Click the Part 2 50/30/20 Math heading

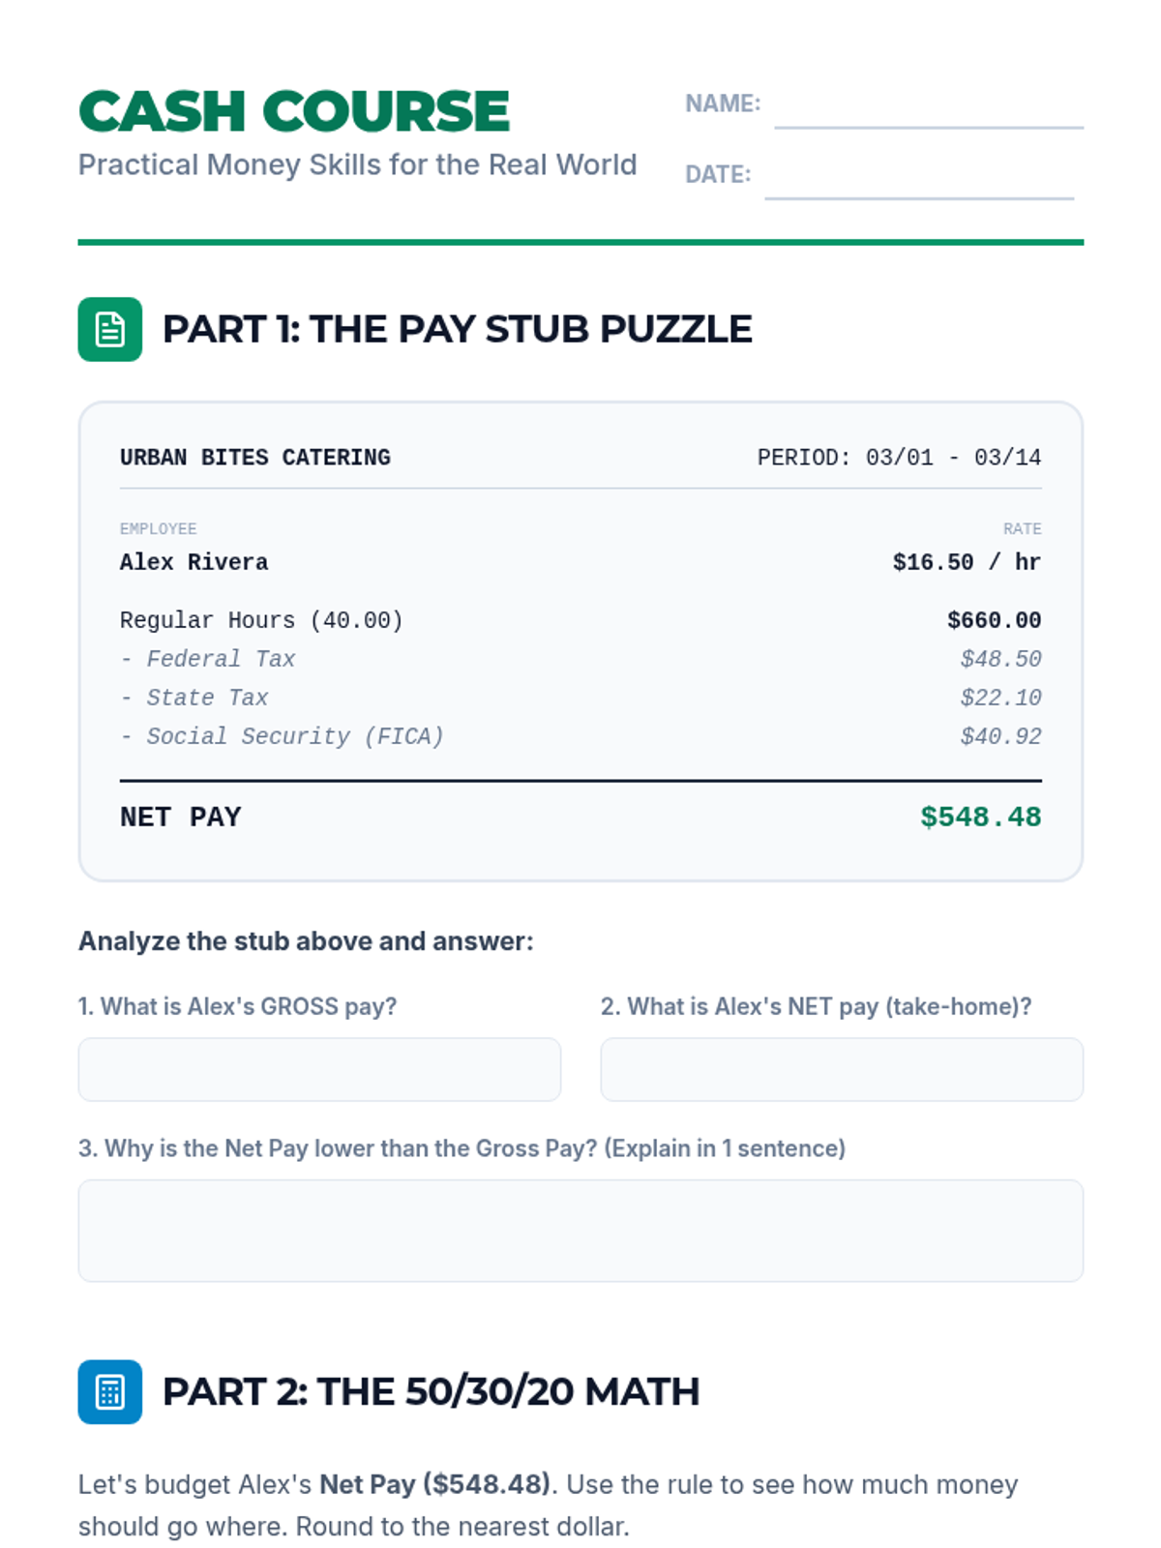[431, 1391]
